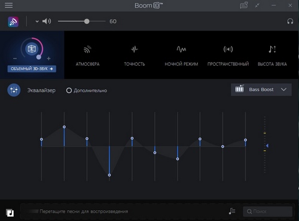Mute the sound with speaker icon

click(x=47, y=21)
